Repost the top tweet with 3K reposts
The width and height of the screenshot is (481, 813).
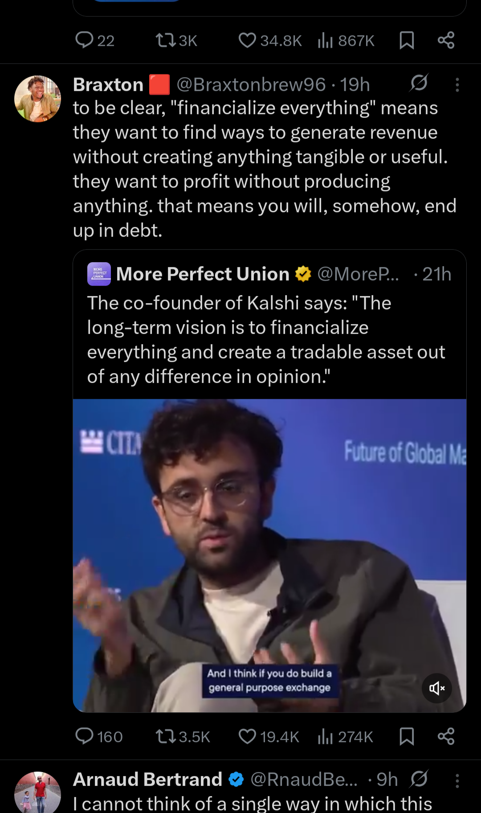166,41
